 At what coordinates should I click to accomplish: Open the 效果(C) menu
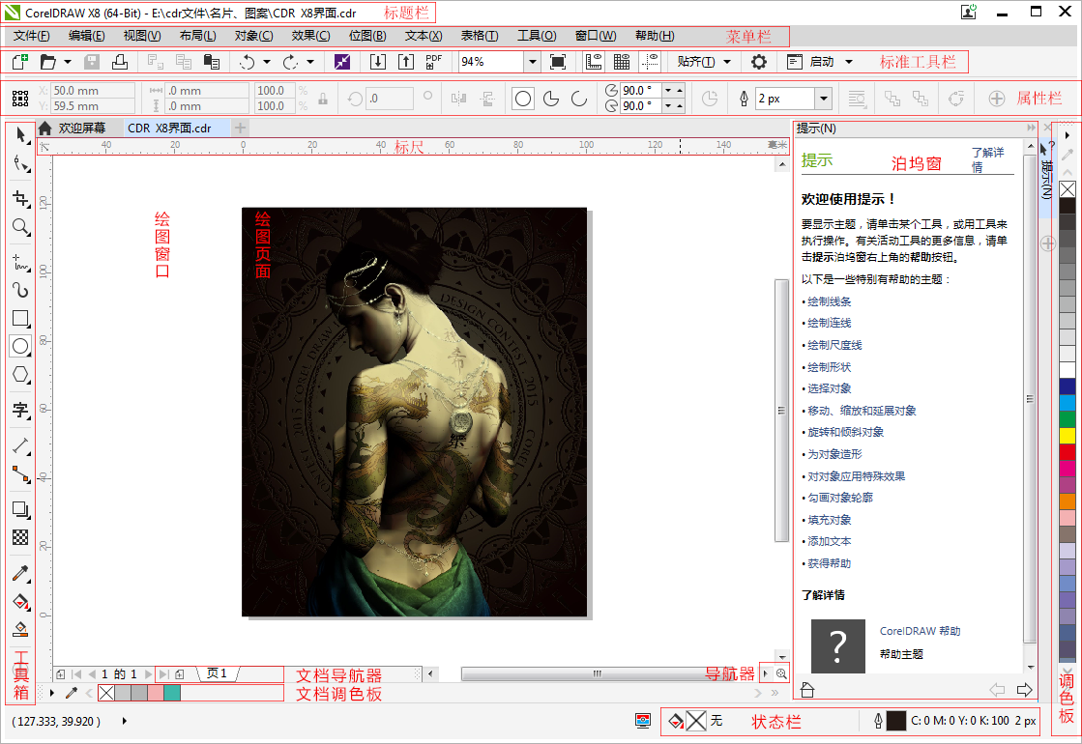click(x=310, y=36)
